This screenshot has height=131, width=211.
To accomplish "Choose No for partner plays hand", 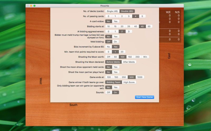I will click(108, 72).
